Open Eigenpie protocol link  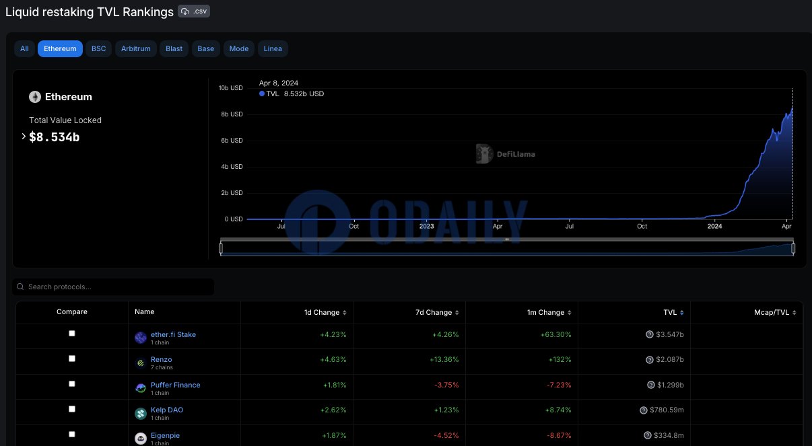pos(165,435)
